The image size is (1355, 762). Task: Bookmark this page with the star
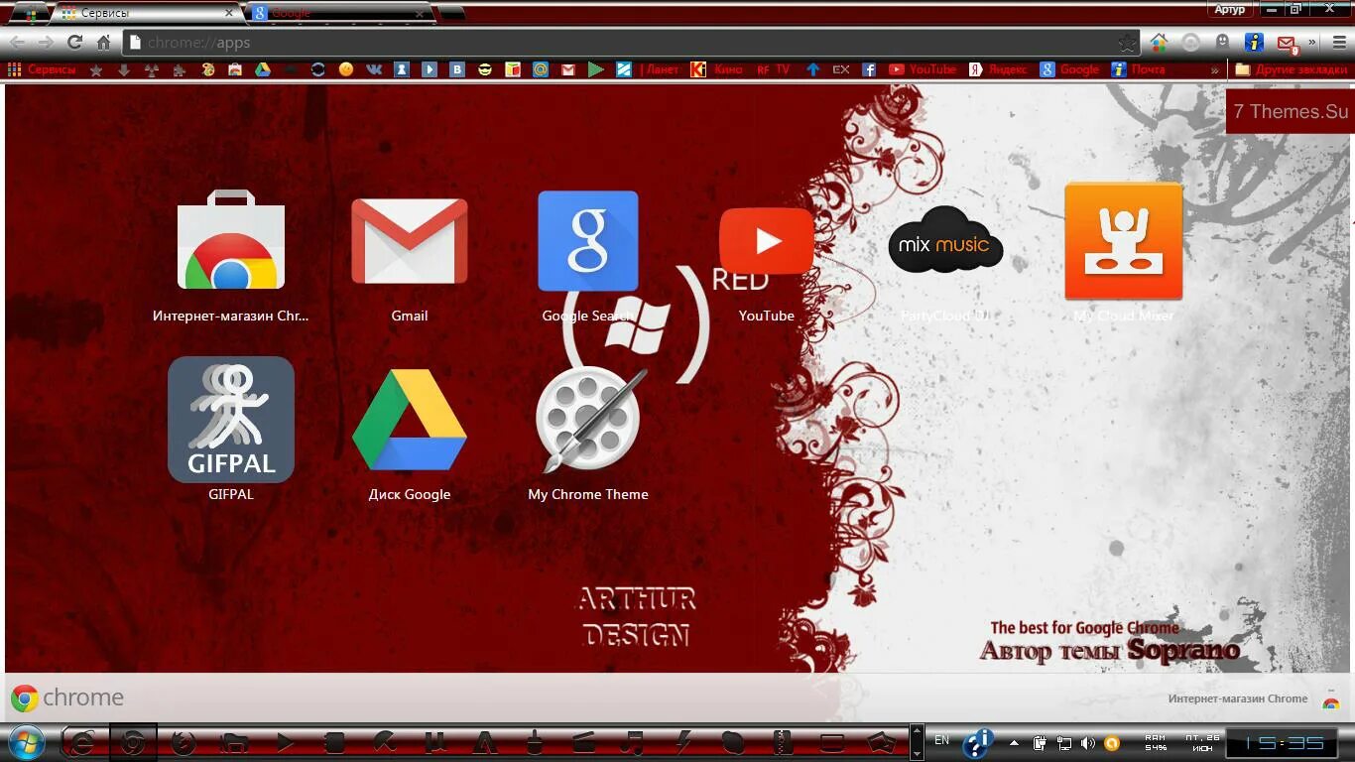[1127, 43]
